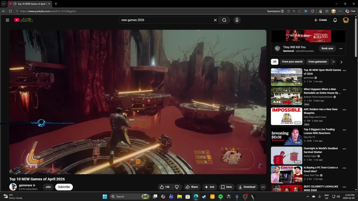Open Top 30 NEW Open World Games thumbnail
Image resolution: width=358 pixels, height=201 pixels.
286,77
